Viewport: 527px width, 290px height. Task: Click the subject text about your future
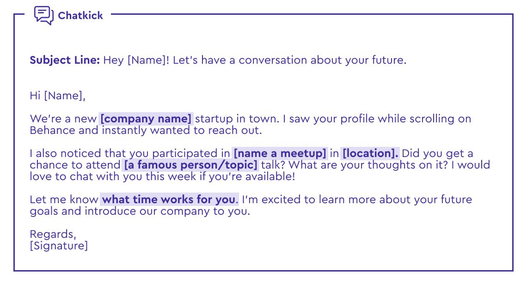click(254, 60)
